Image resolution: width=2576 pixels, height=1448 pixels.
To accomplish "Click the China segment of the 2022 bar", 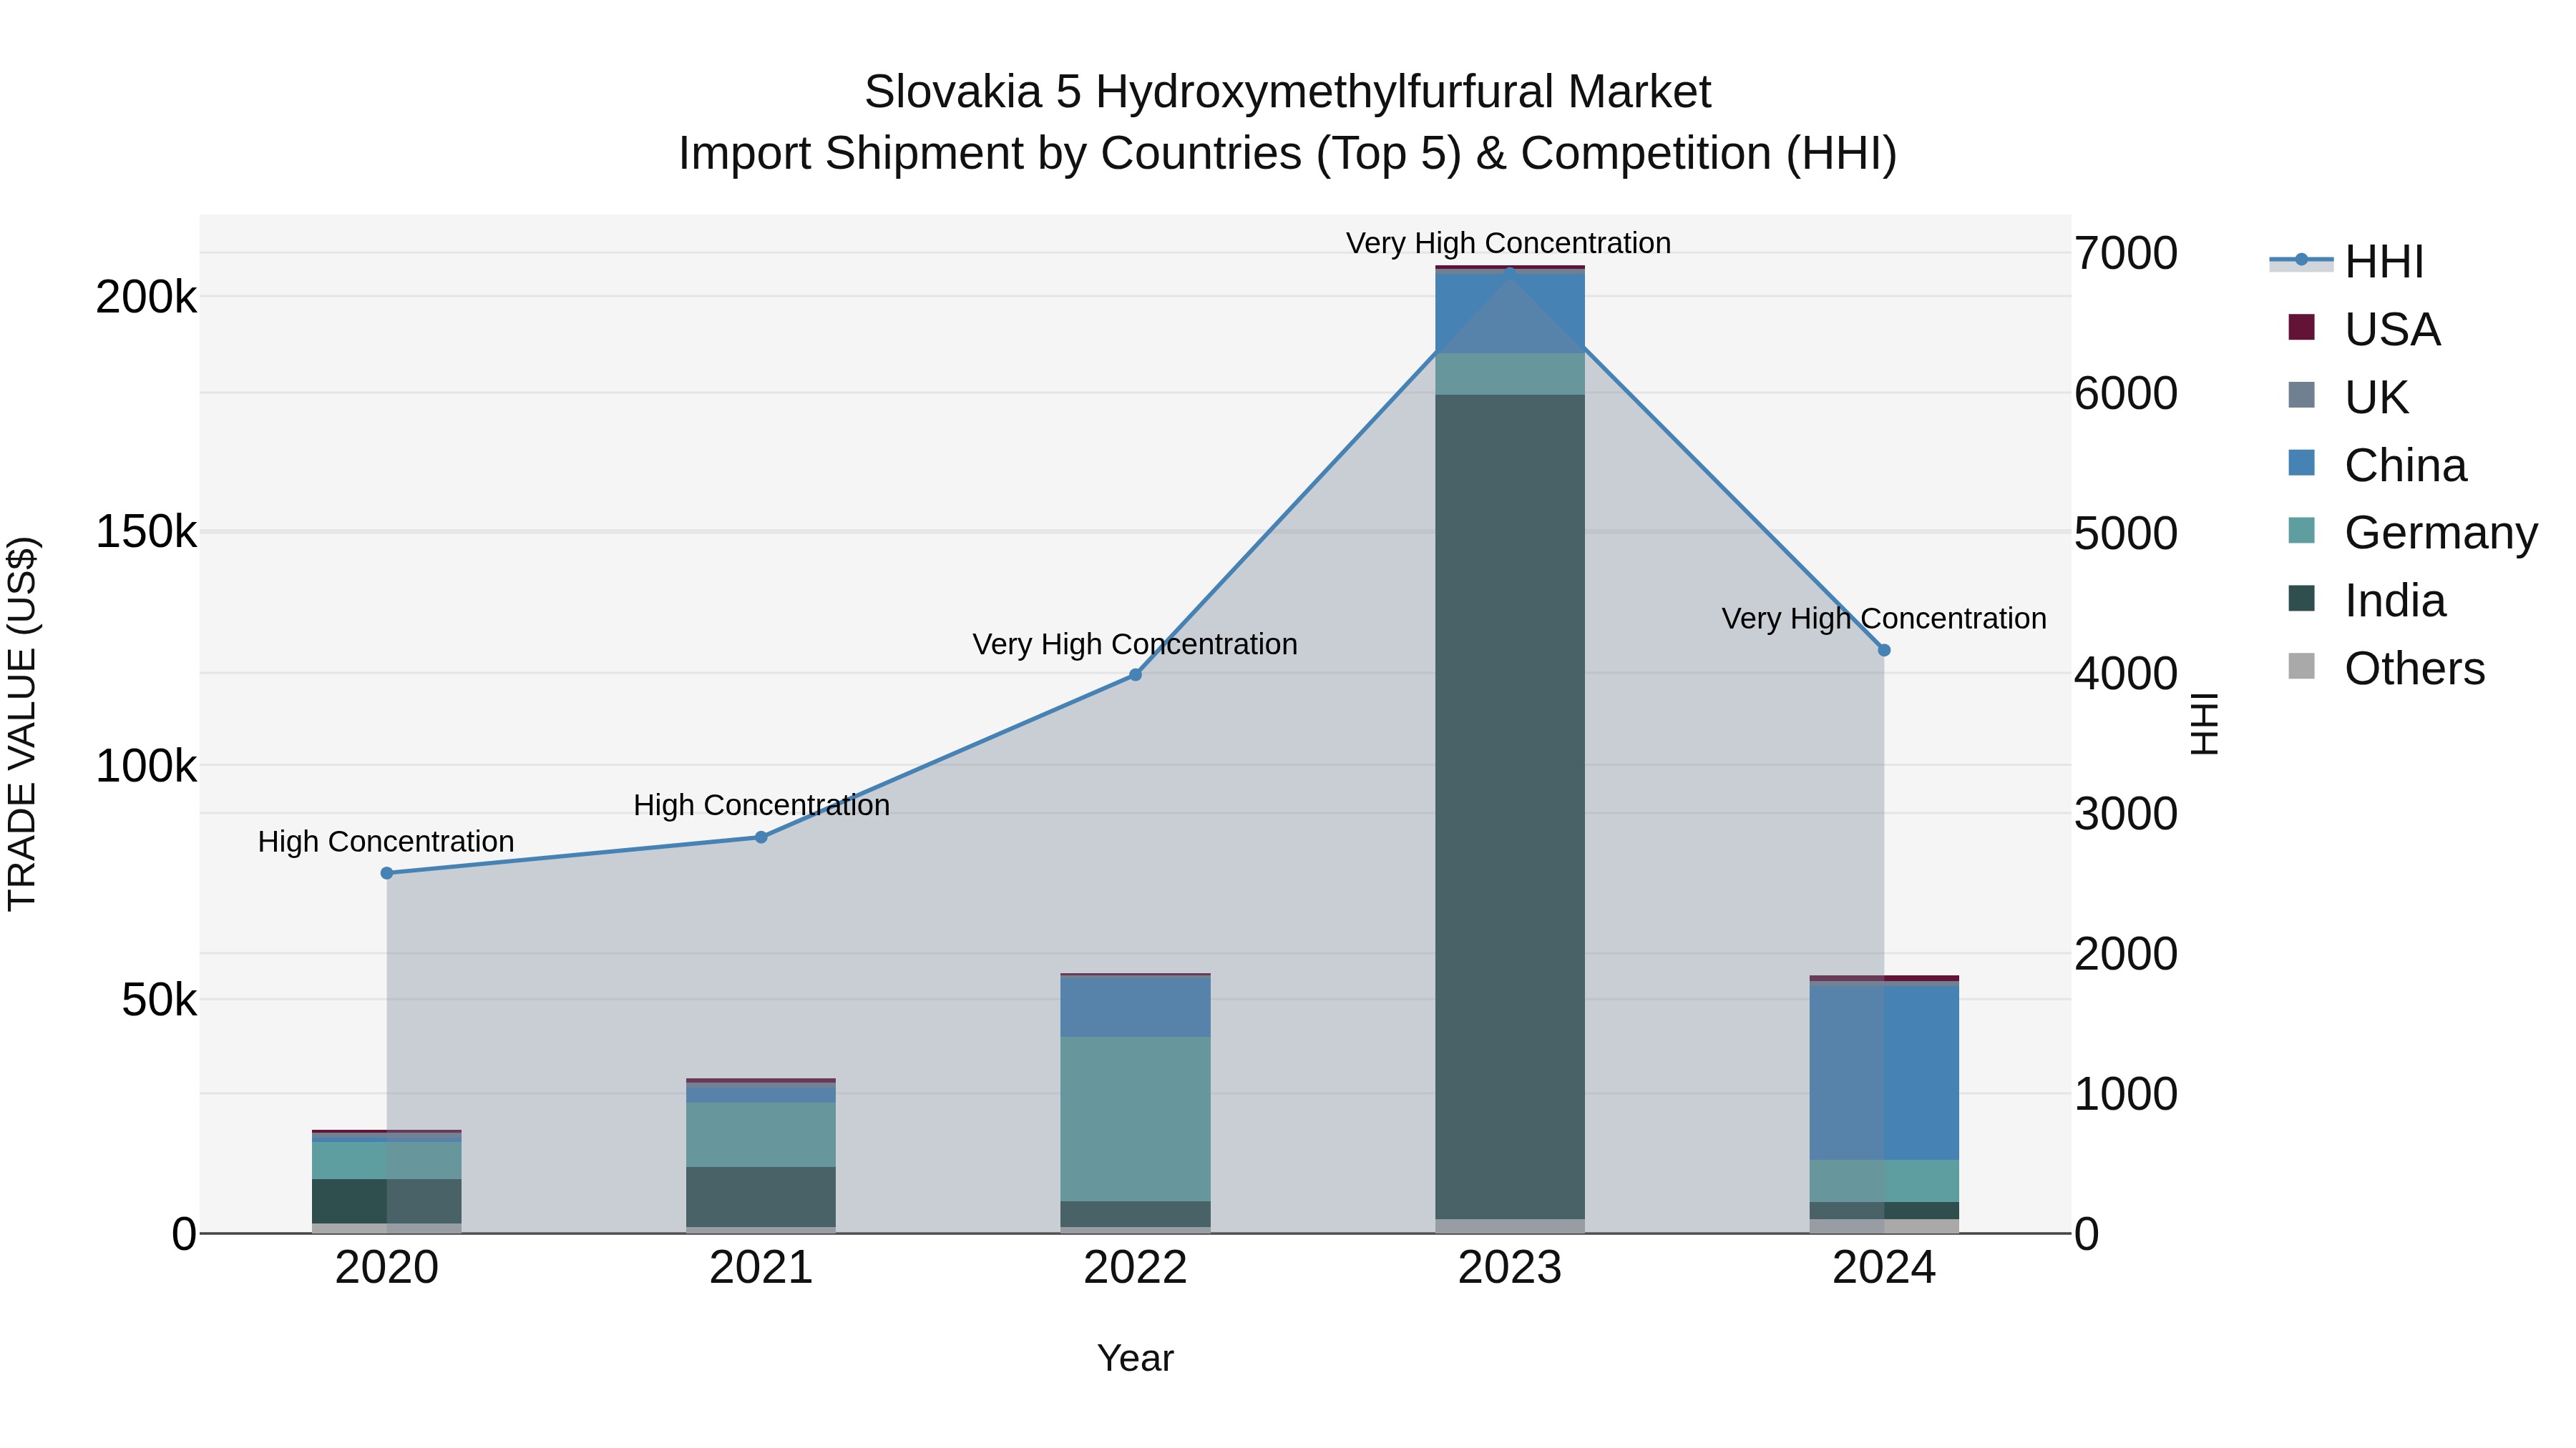I will [x=1135, y=1008].
